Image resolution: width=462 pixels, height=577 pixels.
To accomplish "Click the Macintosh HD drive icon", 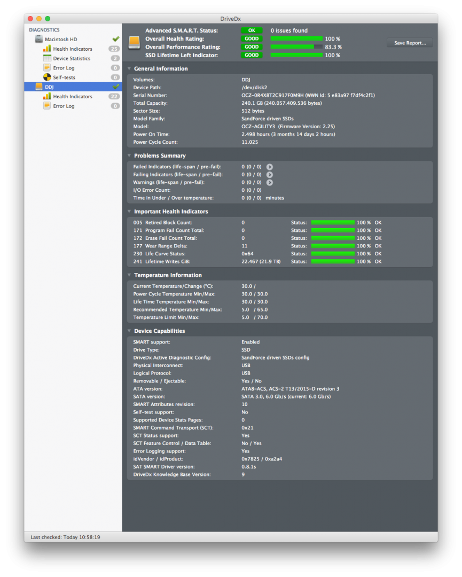I will point(39,40).
